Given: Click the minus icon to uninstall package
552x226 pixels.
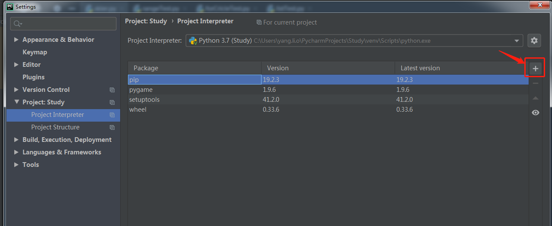Looking at the screenshot, I should click(536, 83).
